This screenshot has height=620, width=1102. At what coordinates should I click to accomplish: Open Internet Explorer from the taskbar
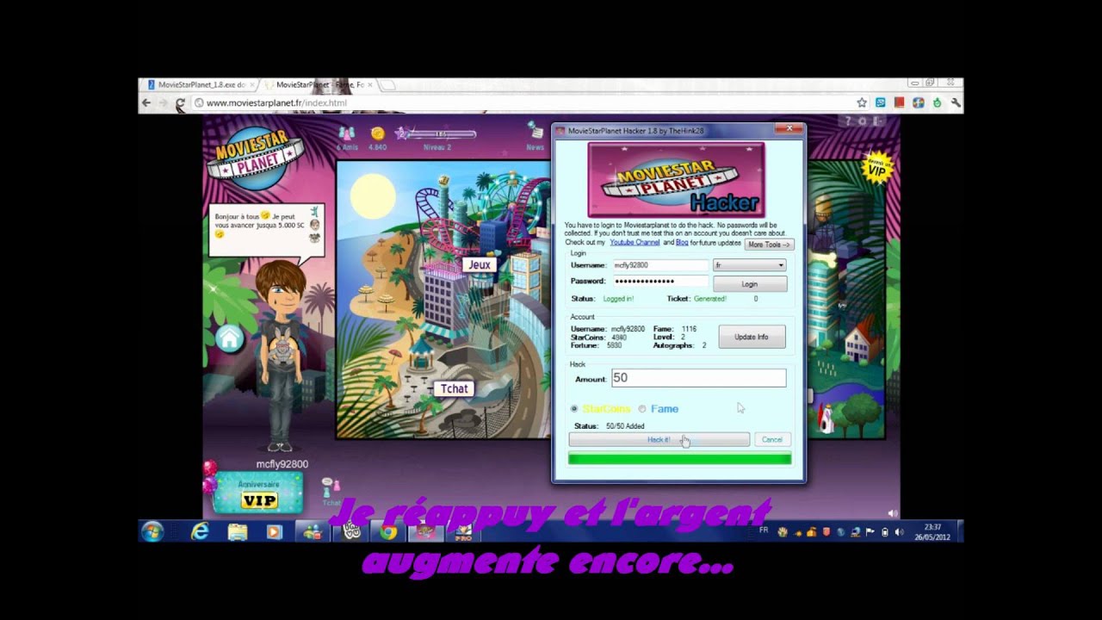(x=200, y=531)
